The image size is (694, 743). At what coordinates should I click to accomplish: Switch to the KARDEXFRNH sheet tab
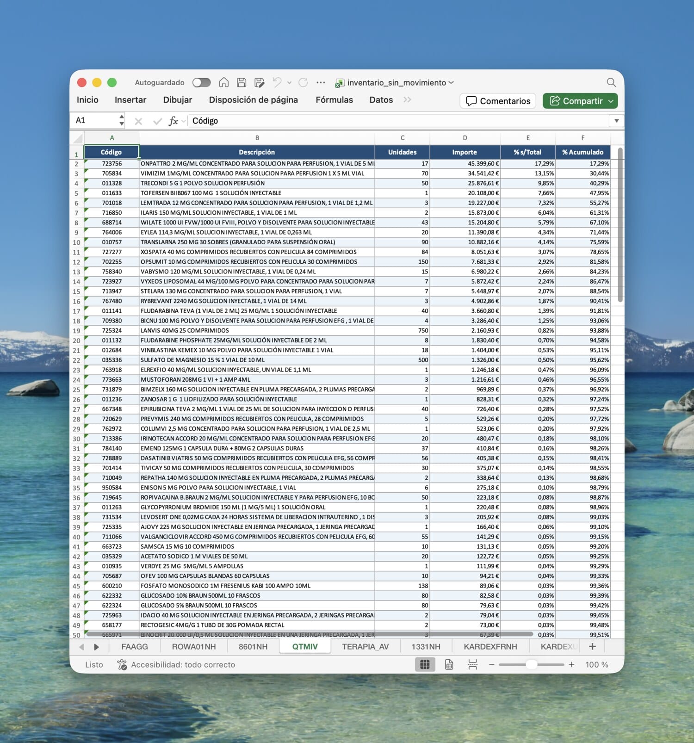pos(490,647)
